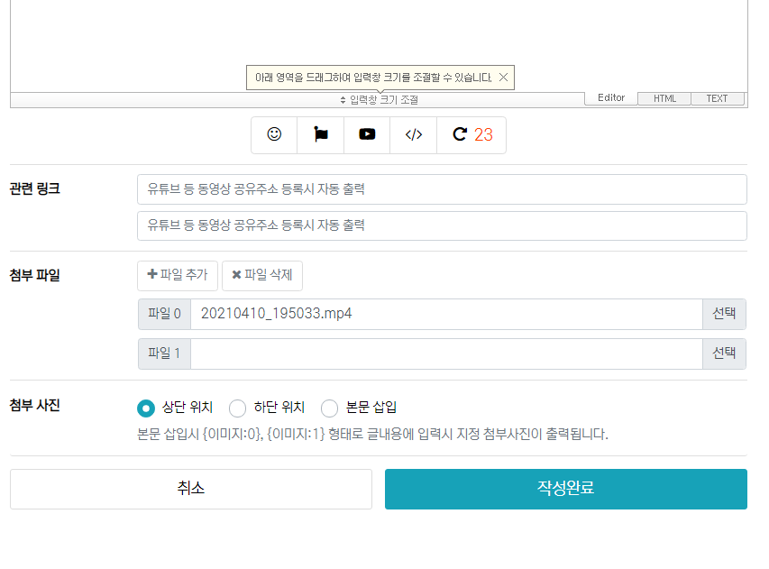Click 선택 for 파일 0

(x=724, y=314)
